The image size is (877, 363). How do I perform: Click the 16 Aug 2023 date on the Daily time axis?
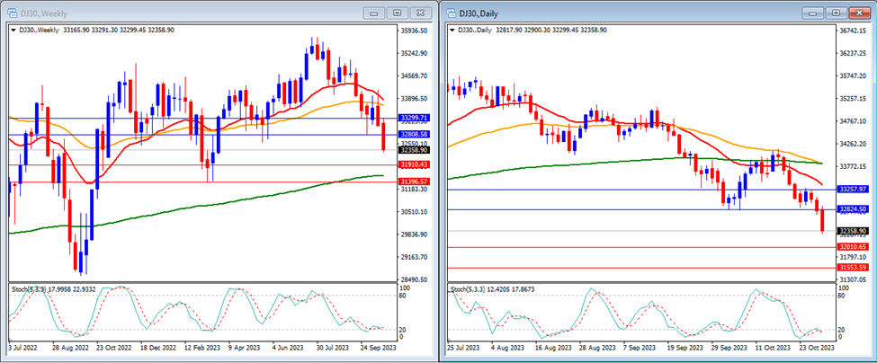point(554,347)
